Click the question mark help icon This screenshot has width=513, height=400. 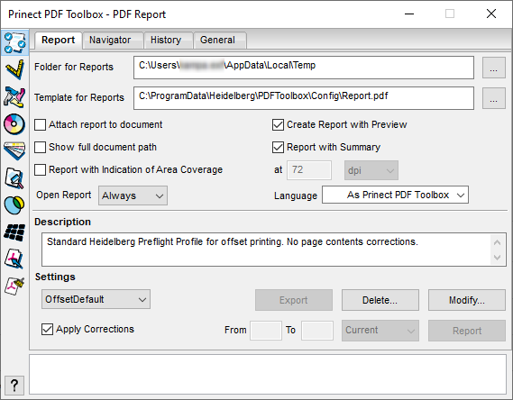pyautogui.click(x=14, y=386)
